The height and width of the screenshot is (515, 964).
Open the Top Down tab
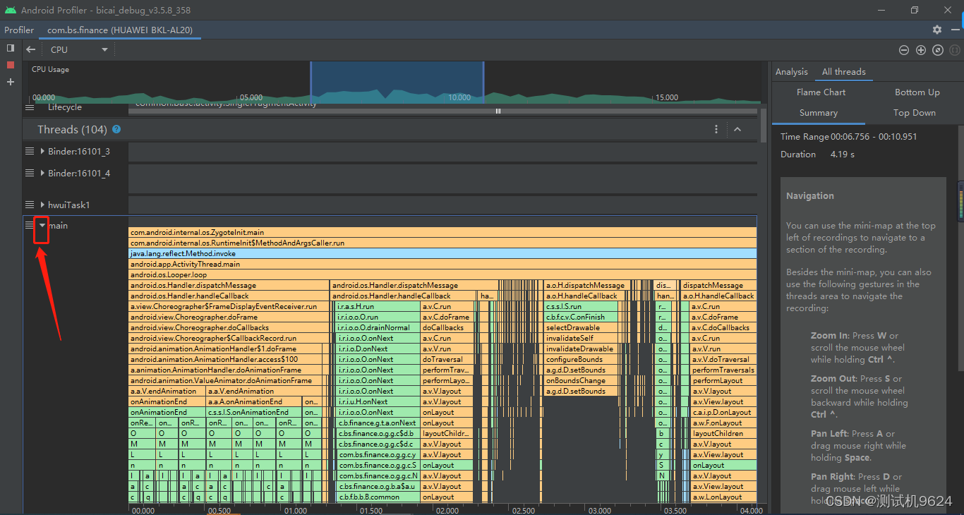914,112
